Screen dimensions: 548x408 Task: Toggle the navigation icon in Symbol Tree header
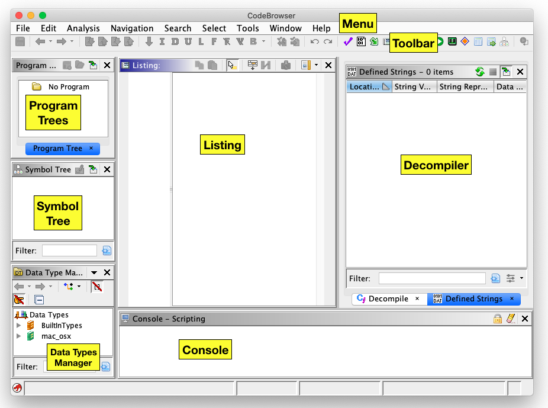(x=93, y=169)
